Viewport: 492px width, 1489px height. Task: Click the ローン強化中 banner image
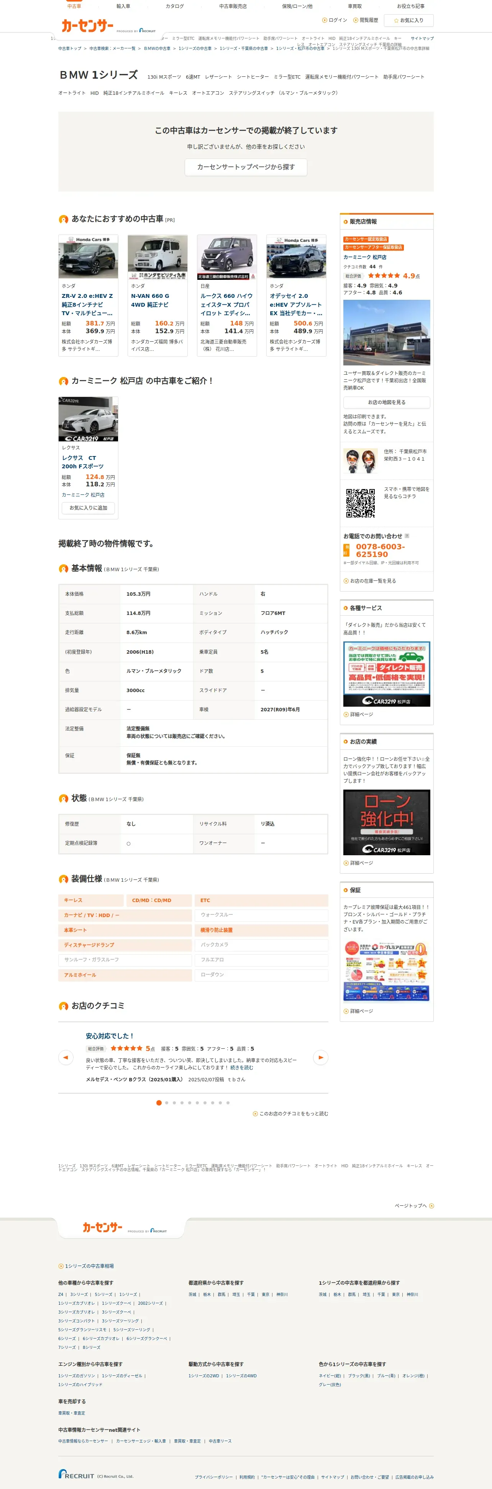(x=387, y=823)
